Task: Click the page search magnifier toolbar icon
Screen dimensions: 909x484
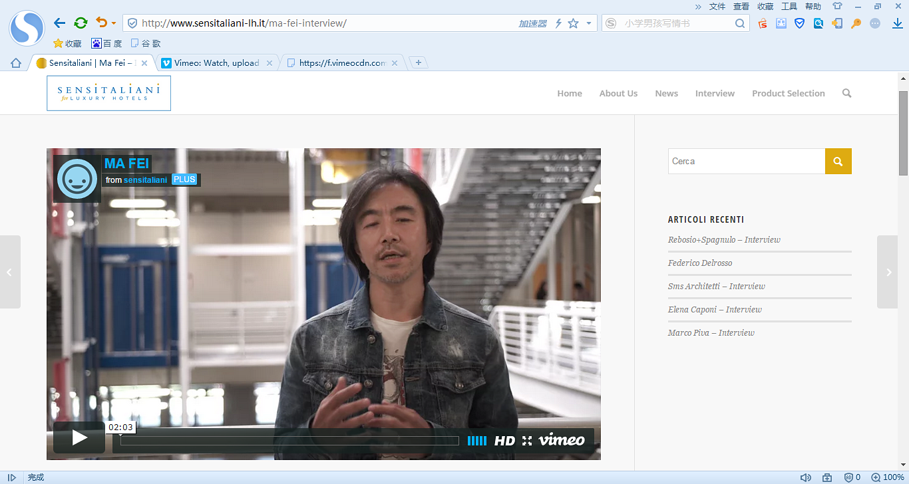Action: pos(818,23)
